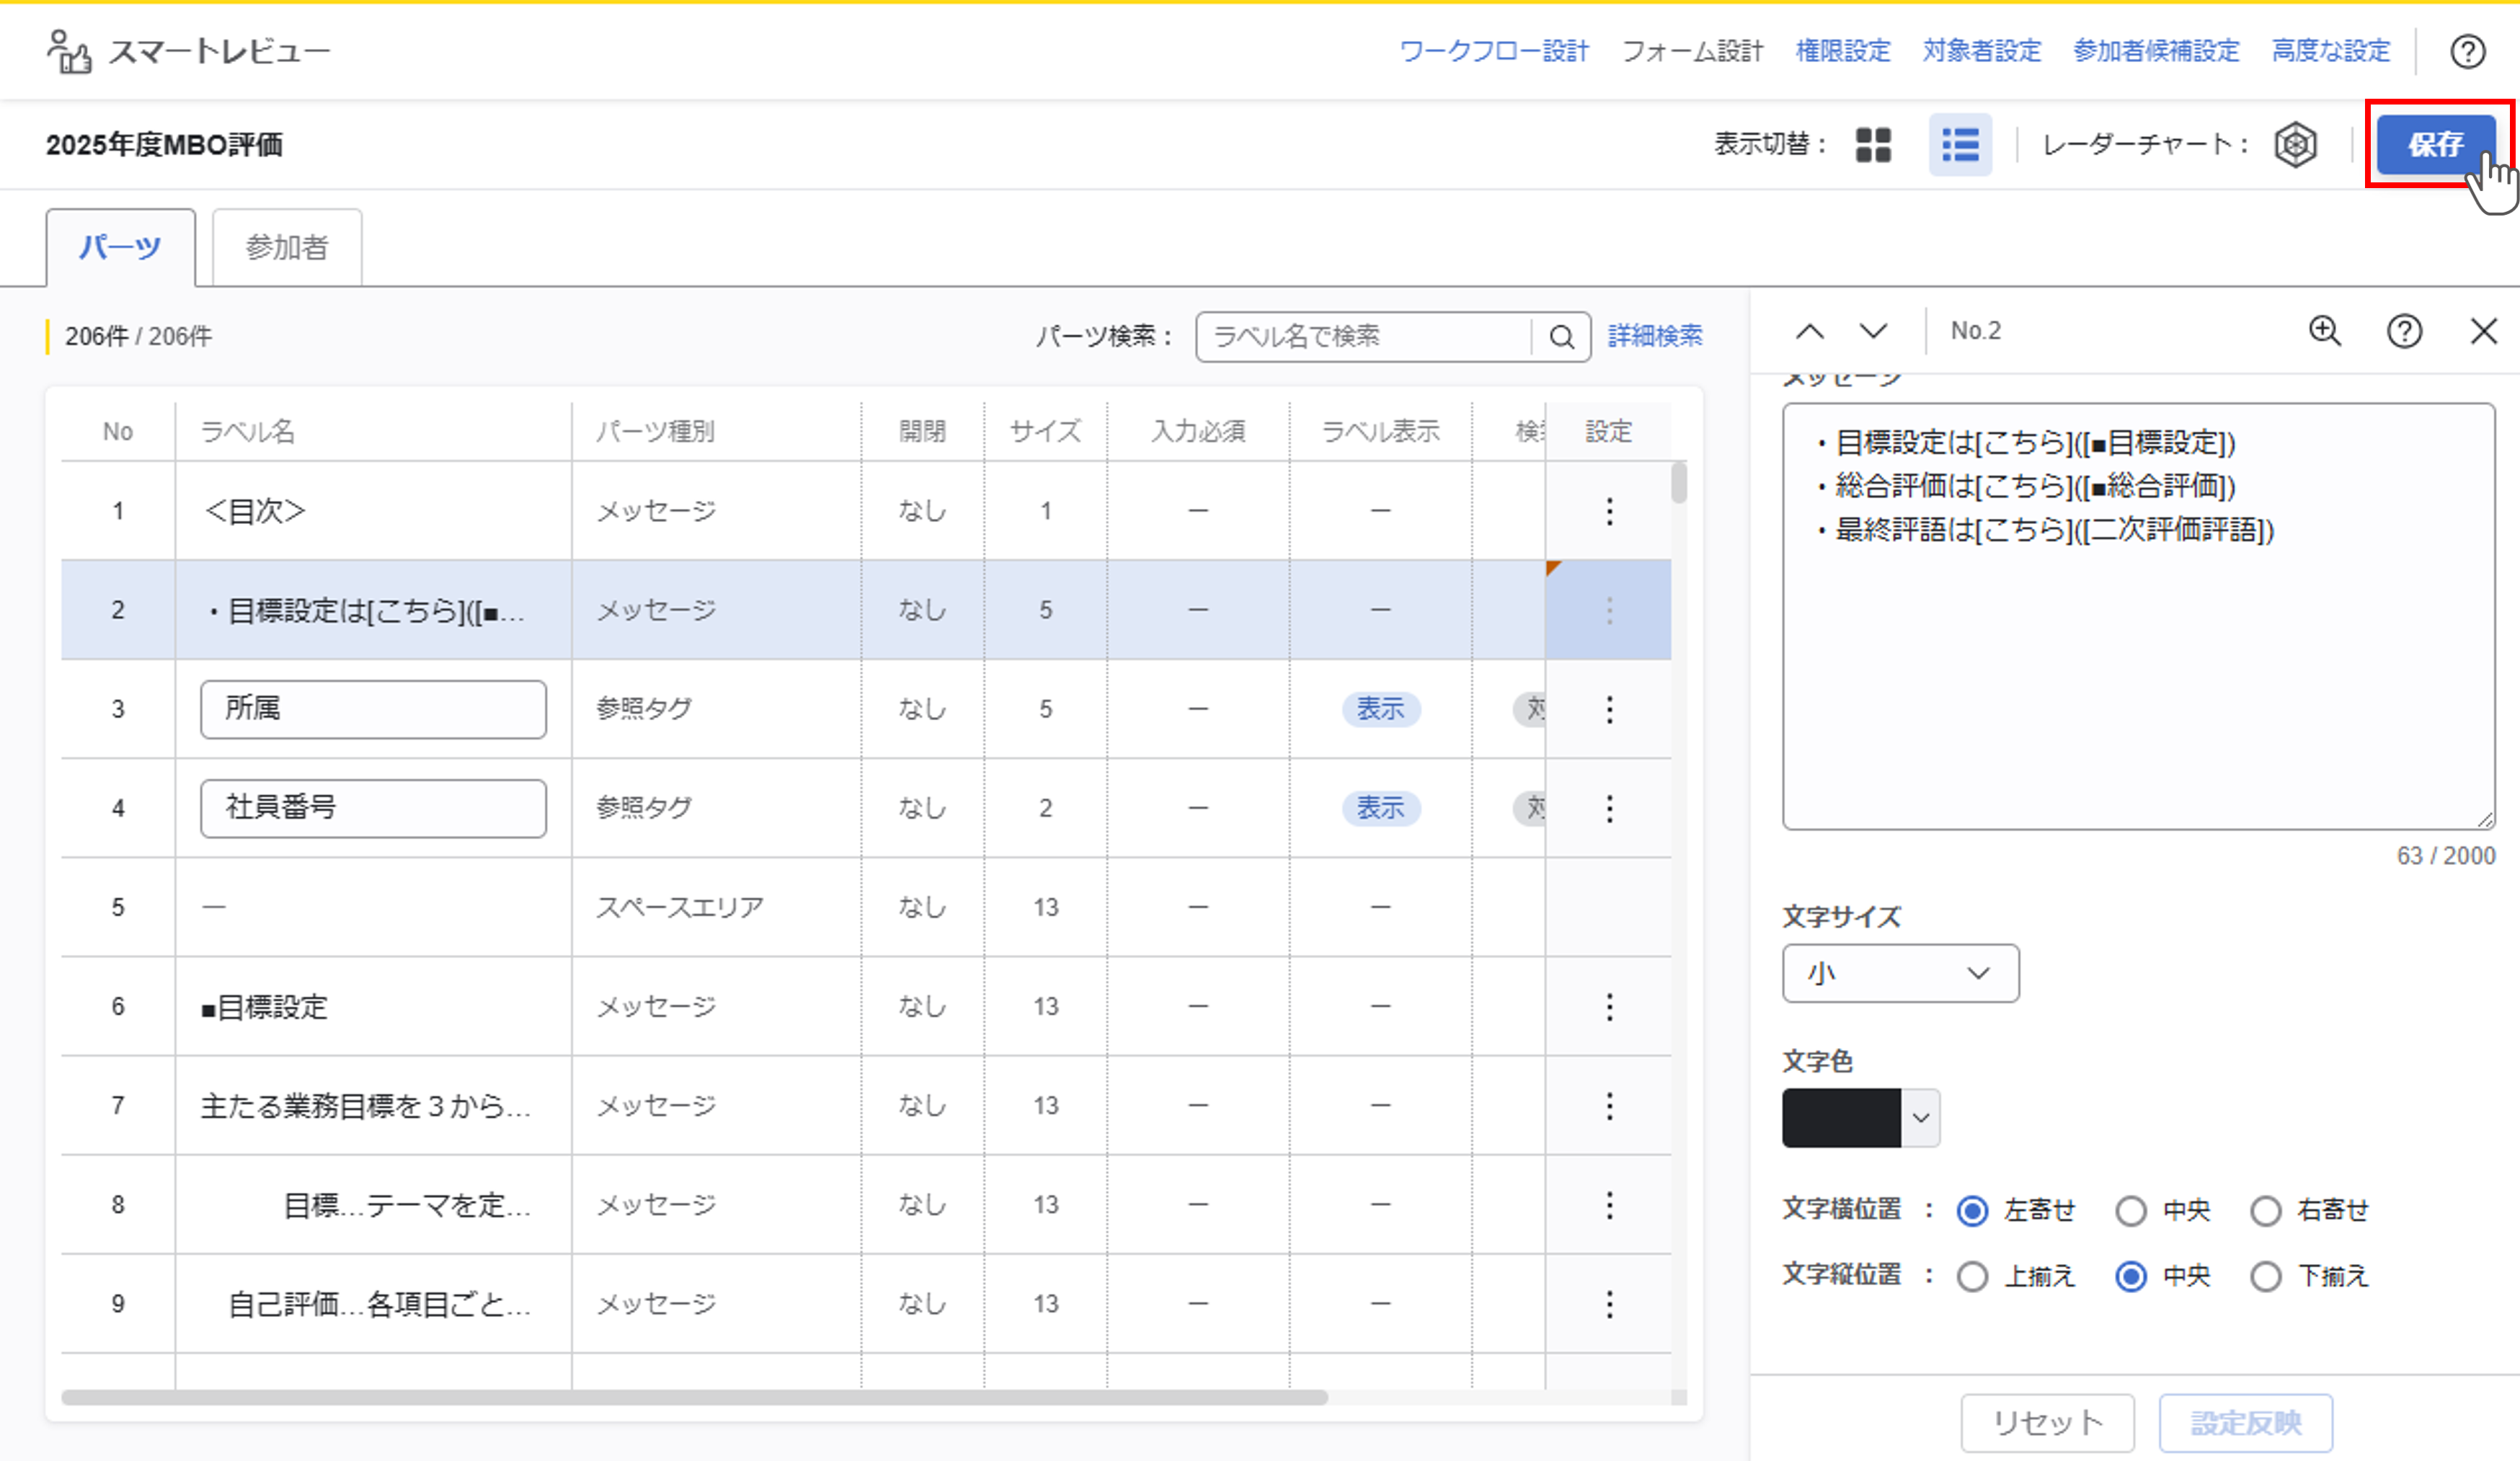Select 中央 for 文字横位置

tap(2131, 1211)
